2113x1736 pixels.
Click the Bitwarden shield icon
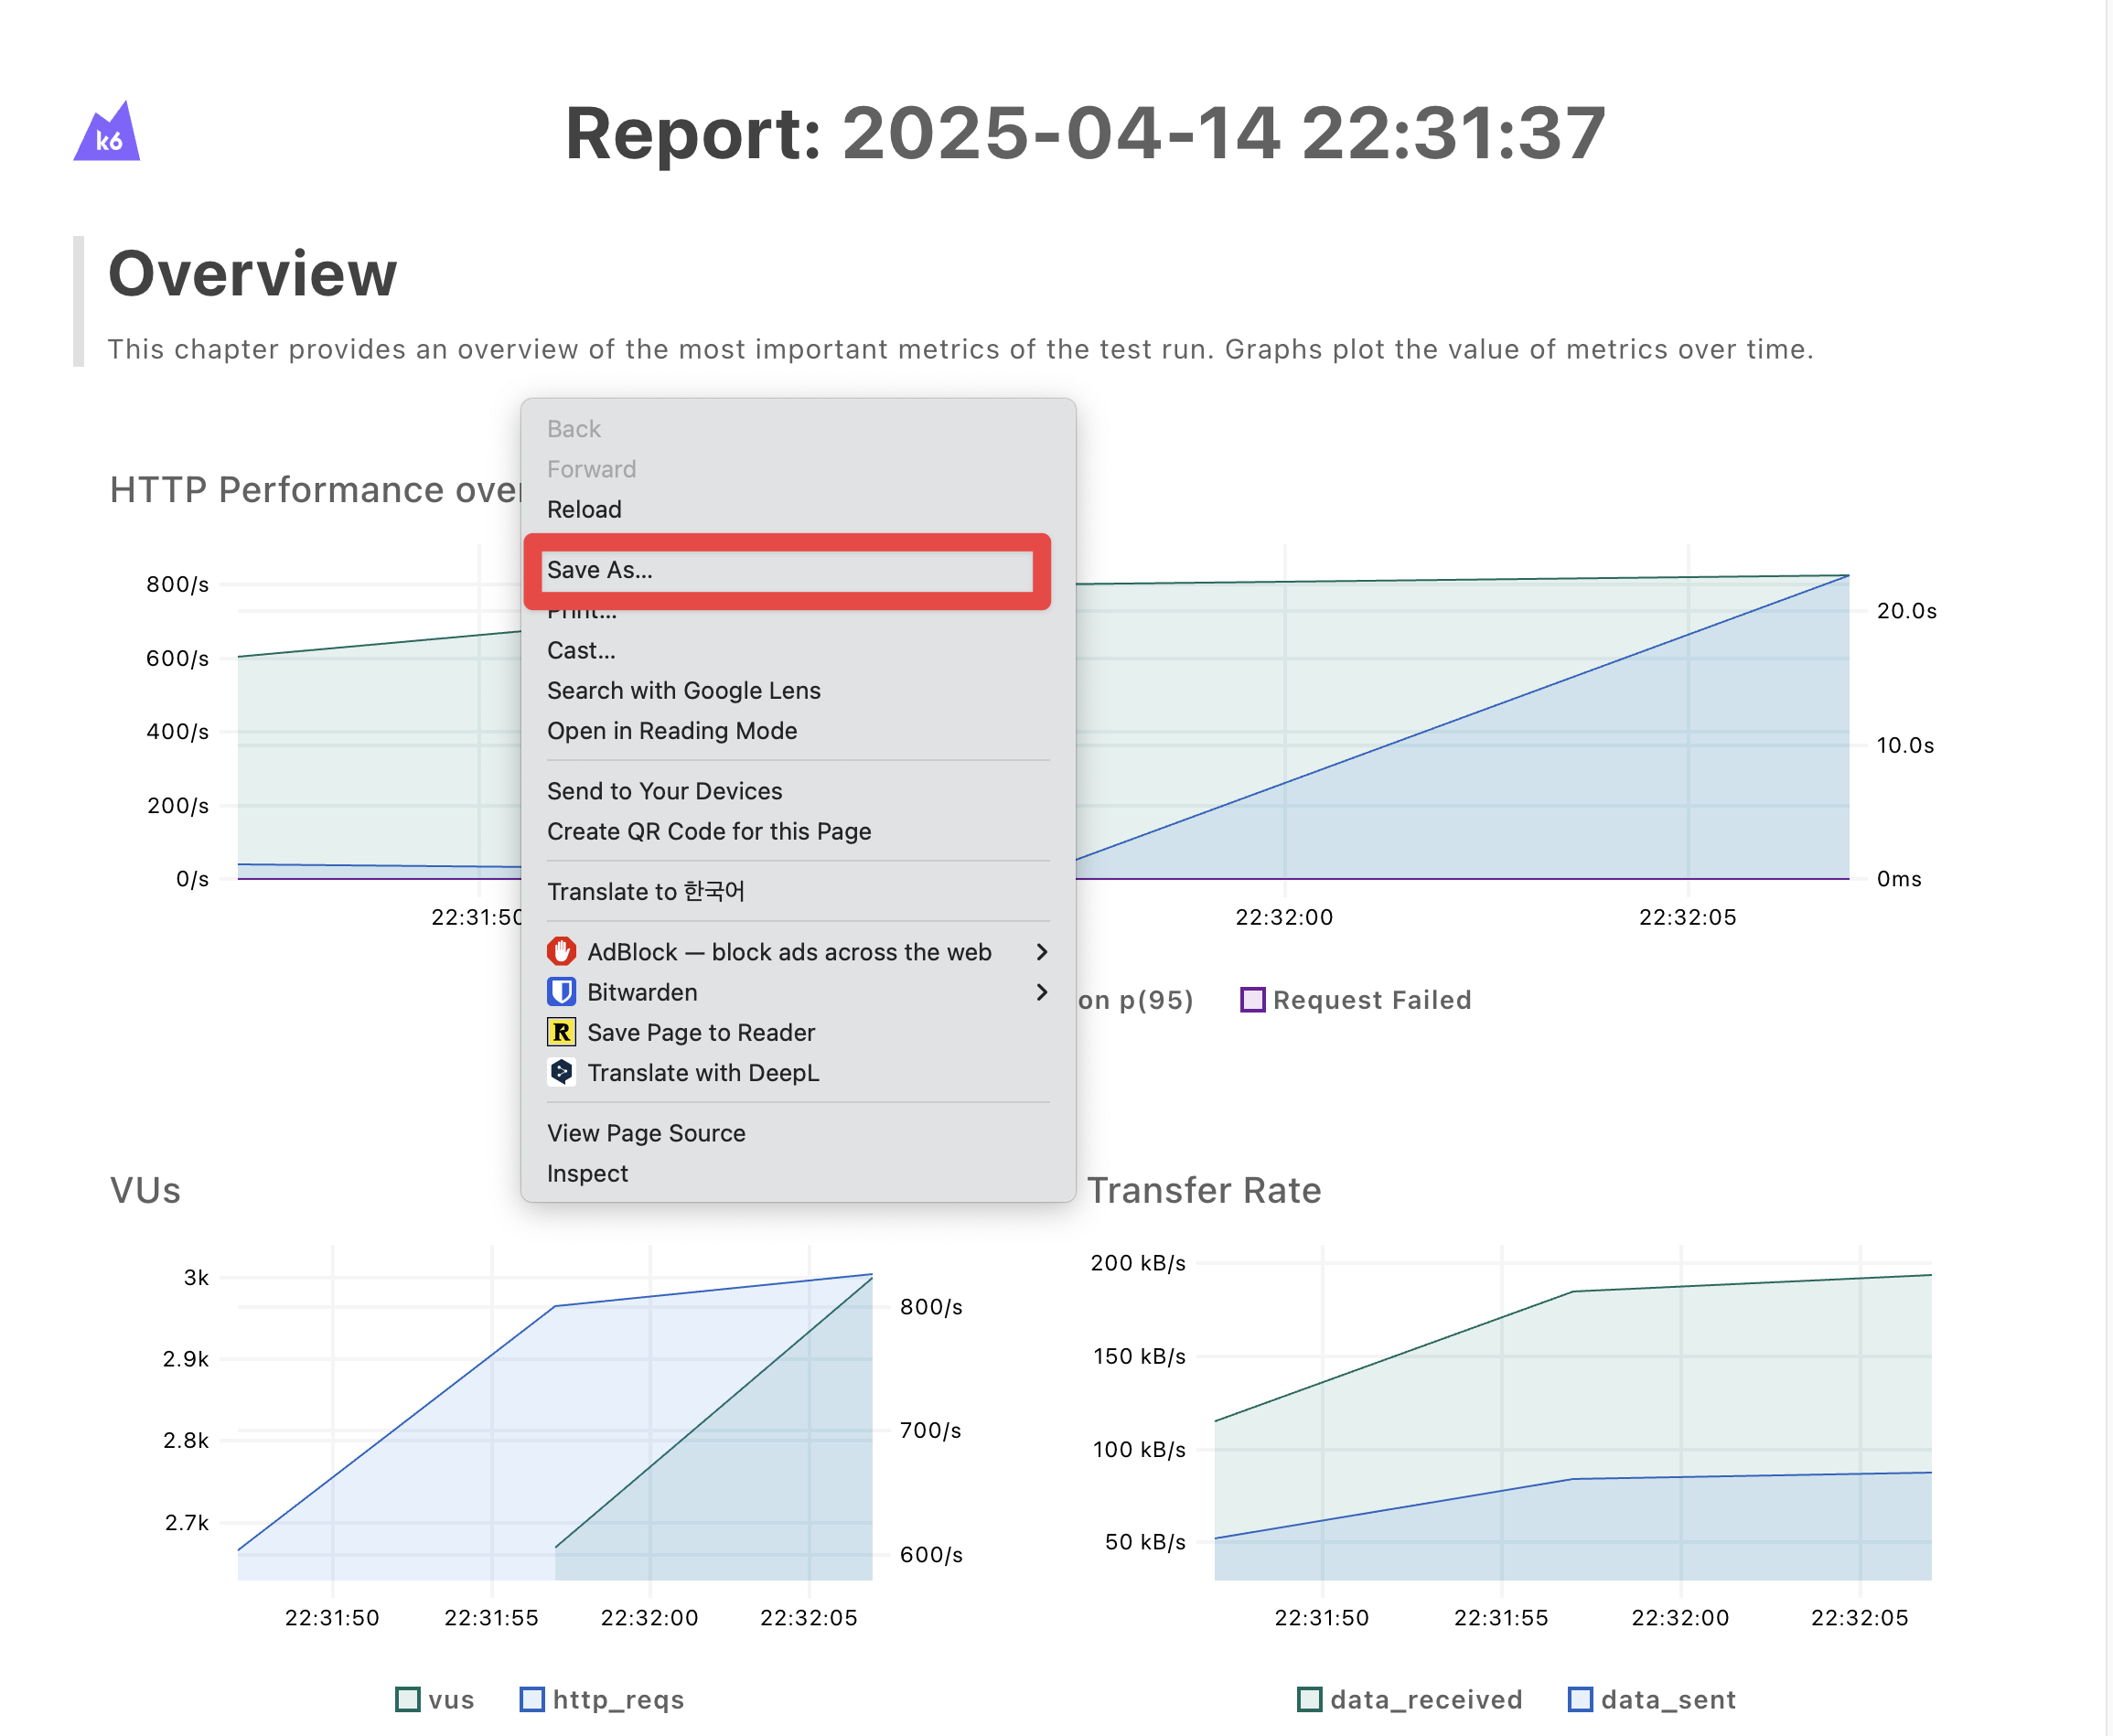(561, 991)
